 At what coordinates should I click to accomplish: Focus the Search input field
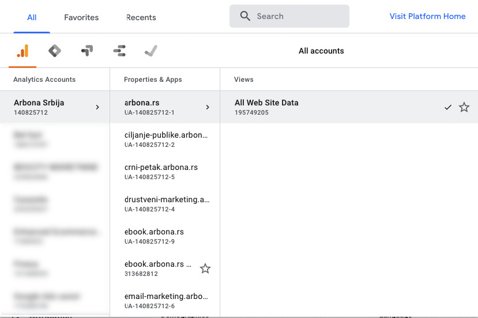coord(289,16)
